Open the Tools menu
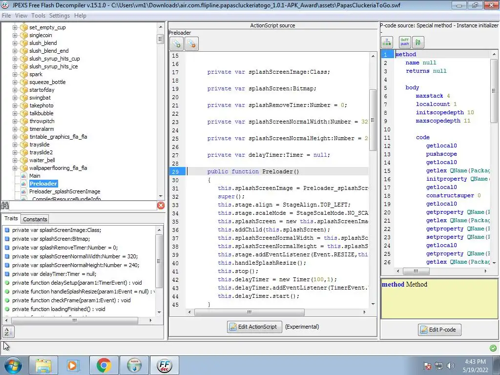This screenshot has height=375, width=500. [x=38, y=16]
